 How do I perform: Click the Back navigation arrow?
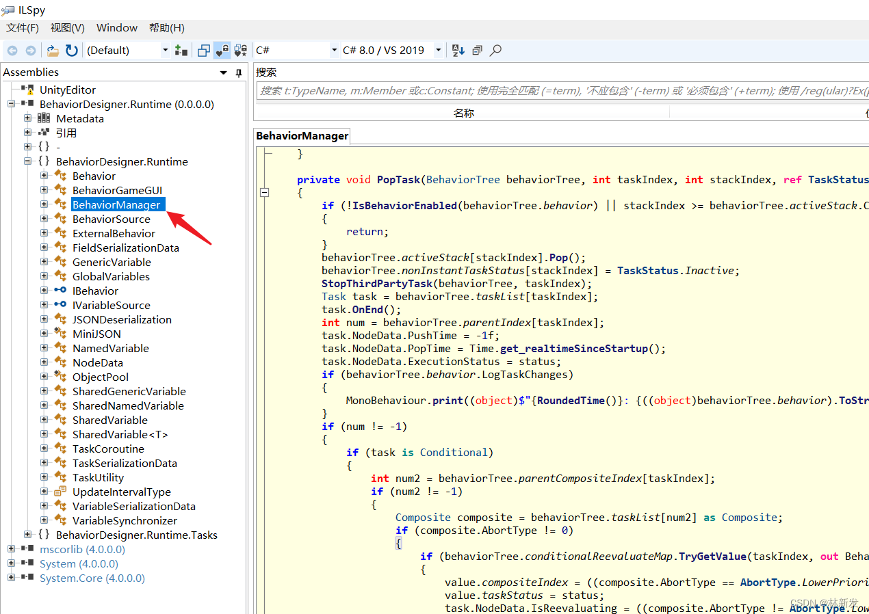(12, 51)
